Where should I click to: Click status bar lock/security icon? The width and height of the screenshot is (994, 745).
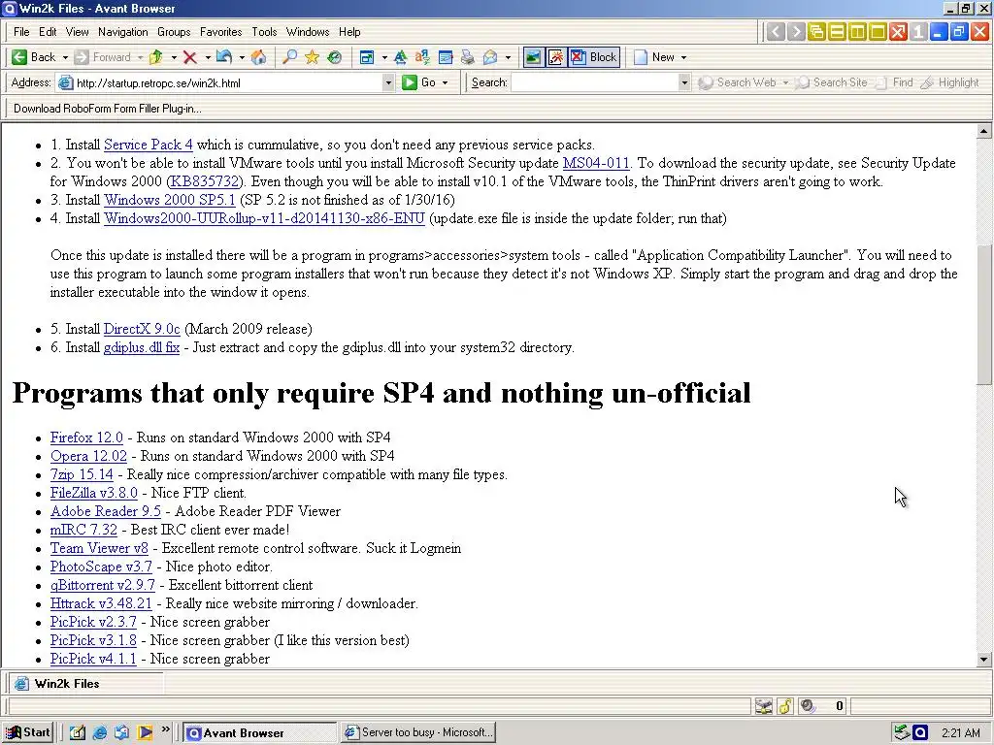(x=785, y=706)
